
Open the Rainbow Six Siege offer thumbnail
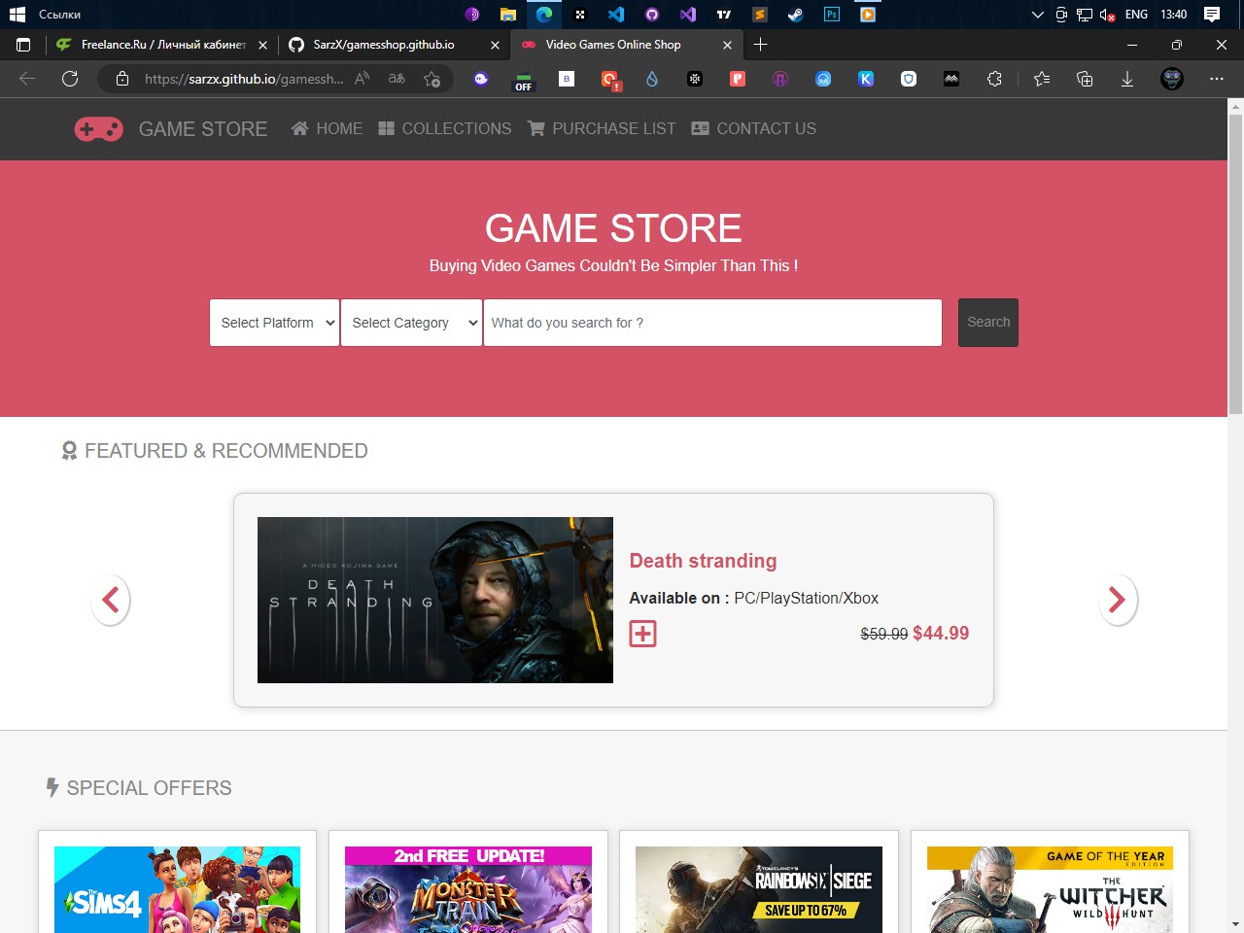pyautogui.click(x=759, y=889)
